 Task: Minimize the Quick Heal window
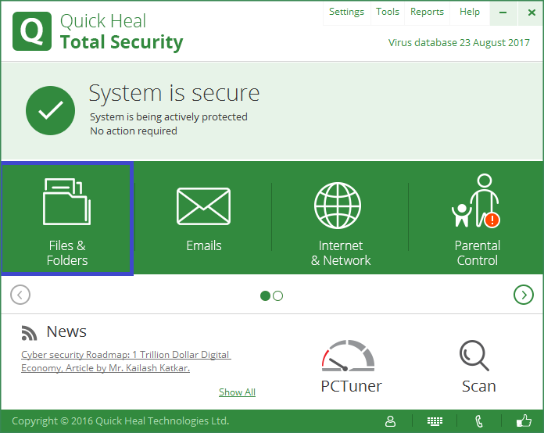503,13
